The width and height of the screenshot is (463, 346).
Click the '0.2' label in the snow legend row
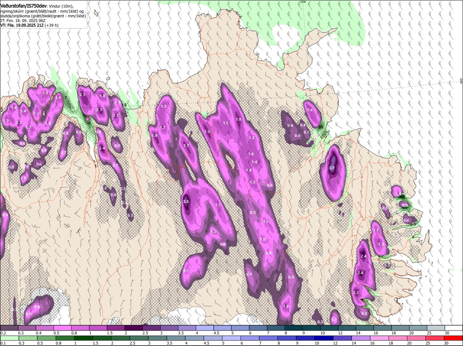click(x=3, y=333)
